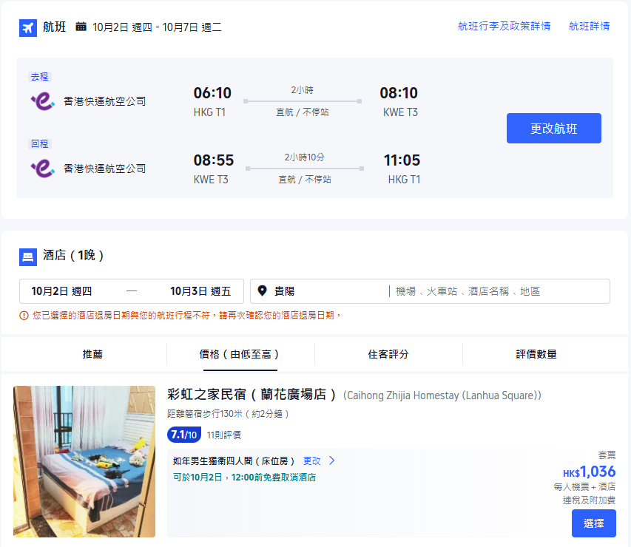Click the hotel icon beside 酒店（1晚）
Viewport: 631px width, 547px height.
(27, 257)
